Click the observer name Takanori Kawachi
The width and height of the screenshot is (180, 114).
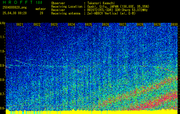pos(101,3)
